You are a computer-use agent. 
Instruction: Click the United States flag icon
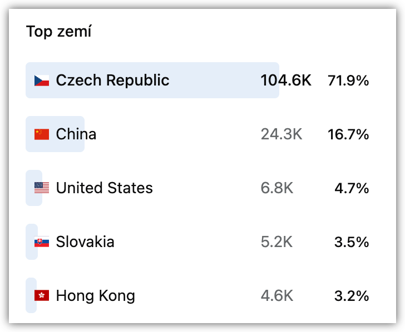coord(42,188)
